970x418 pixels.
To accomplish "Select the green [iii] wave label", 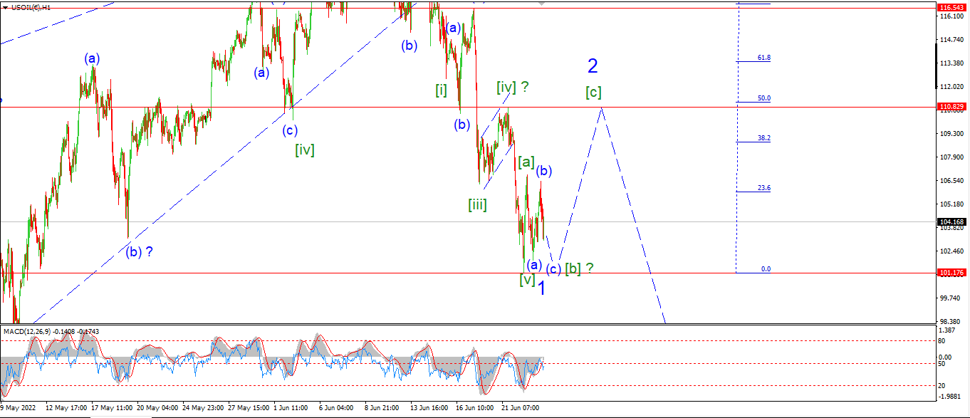I will pos(477,205).
